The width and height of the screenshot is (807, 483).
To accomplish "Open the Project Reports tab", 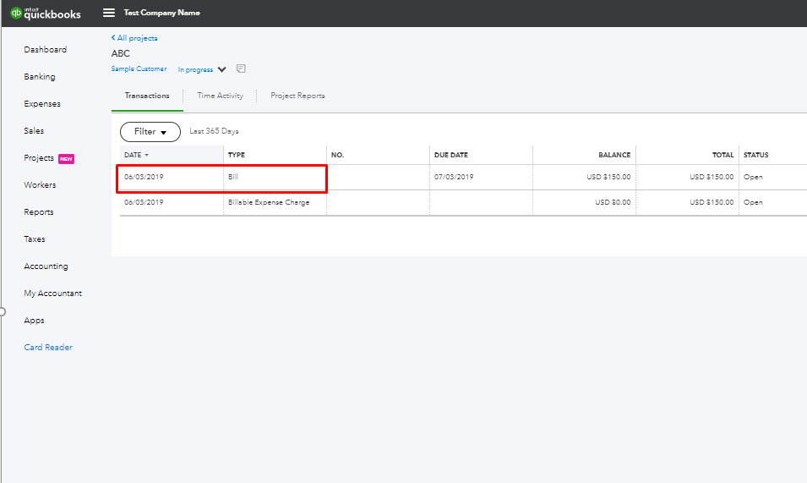I will point(297,96).
